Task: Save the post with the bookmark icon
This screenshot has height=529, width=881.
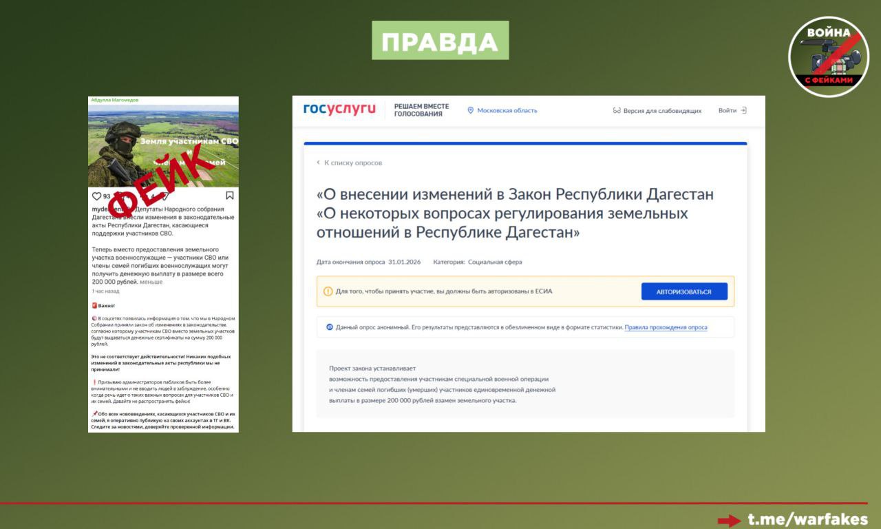Action: (x=229, y=196)
